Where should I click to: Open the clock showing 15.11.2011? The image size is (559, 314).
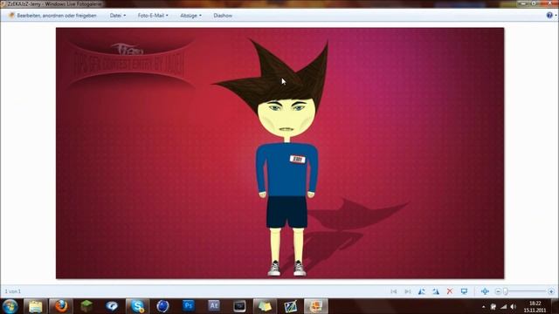pyautogui.click(x=535, y=306)
